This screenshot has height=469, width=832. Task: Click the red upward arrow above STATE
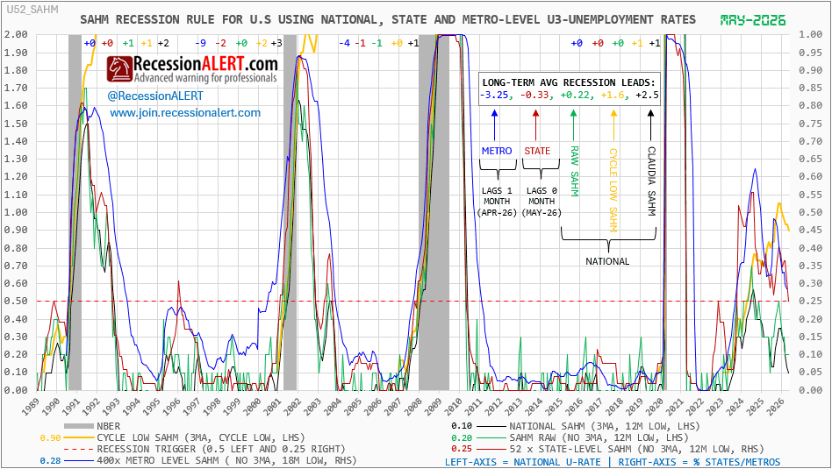pyautogui.click(x=535, y=124)
